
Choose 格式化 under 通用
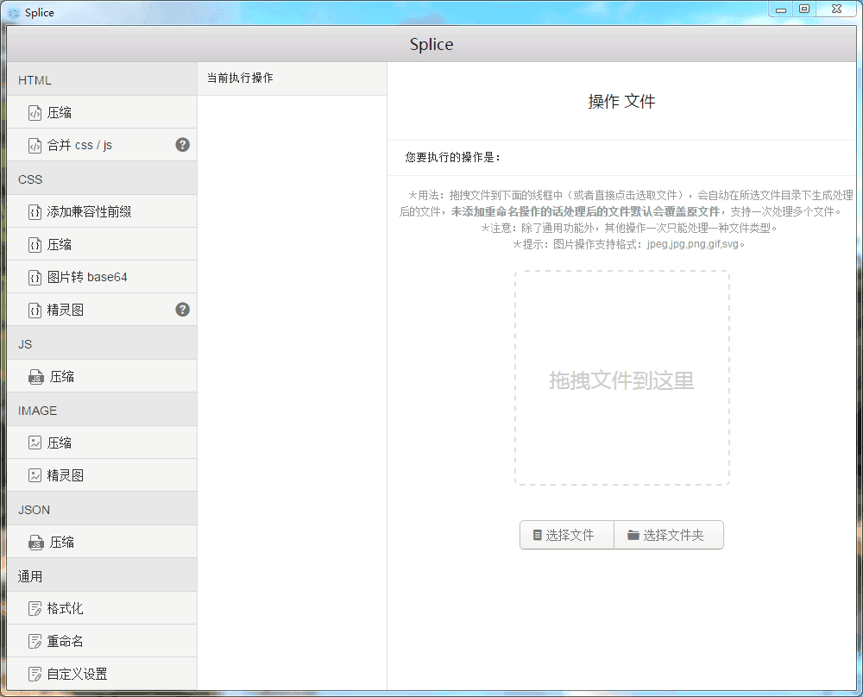click(x=103, y=608)
